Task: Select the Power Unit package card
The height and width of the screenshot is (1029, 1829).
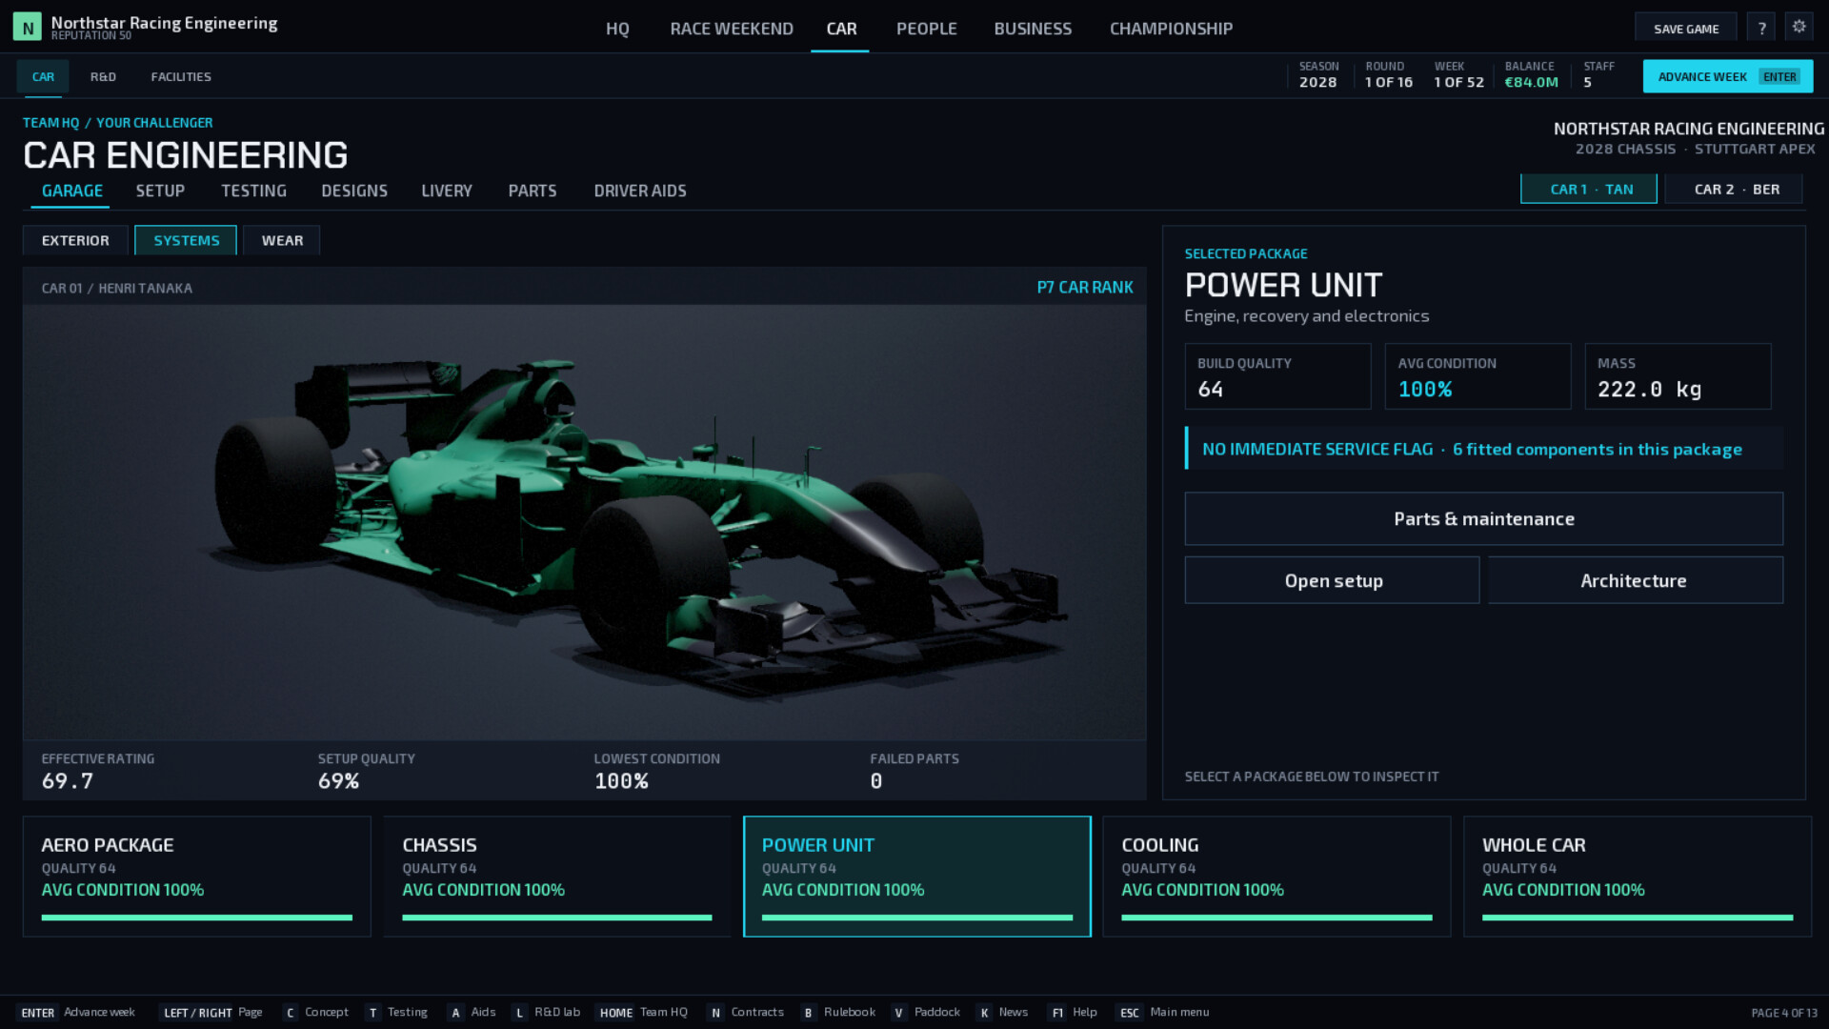Action: 917,877
